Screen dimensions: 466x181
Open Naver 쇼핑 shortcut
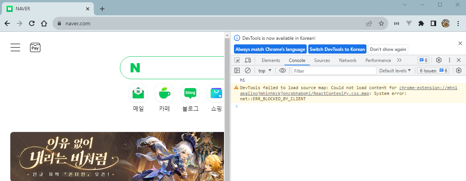216,98
